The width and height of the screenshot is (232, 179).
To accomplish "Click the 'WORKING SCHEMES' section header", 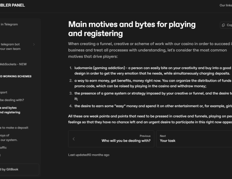I will coord(16,76).
